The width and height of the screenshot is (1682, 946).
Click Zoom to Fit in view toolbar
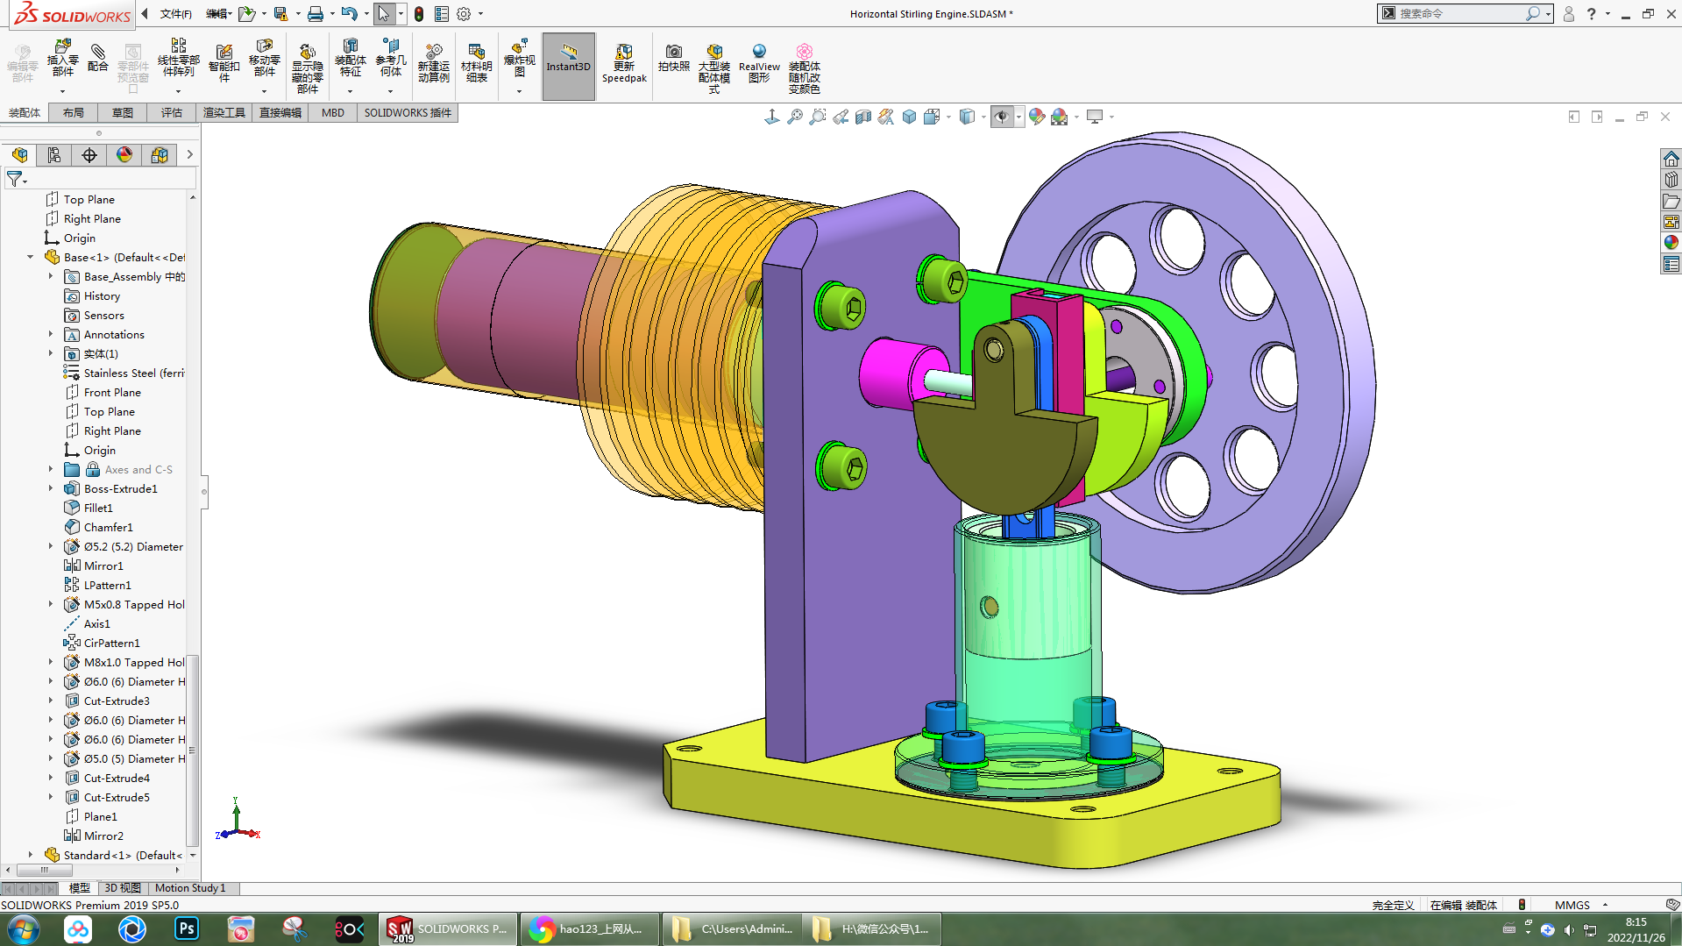click(x=794, y=117)
